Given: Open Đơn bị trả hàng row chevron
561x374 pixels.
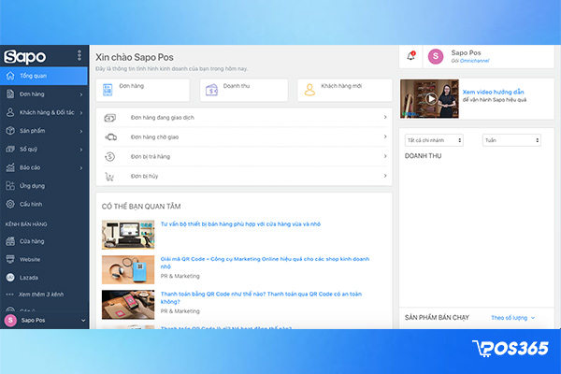Looking at the screenshot, I should click(x=385, y=156).
